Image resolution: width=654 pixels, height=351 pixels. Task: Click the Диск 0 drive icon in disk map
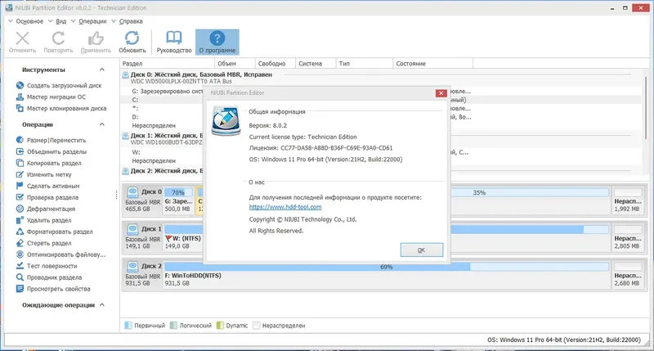tap(132, 192)
